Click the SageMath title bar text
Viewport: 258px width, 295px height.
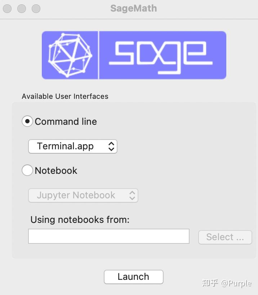click(134, 8)
